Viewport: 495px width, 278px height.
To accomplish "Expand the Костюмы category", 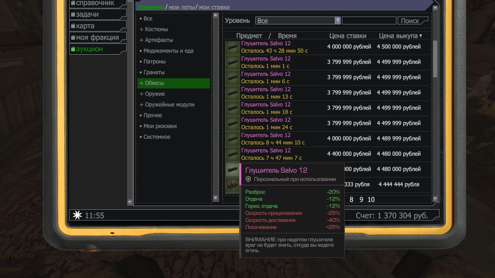I will click(x=154, y=29).
